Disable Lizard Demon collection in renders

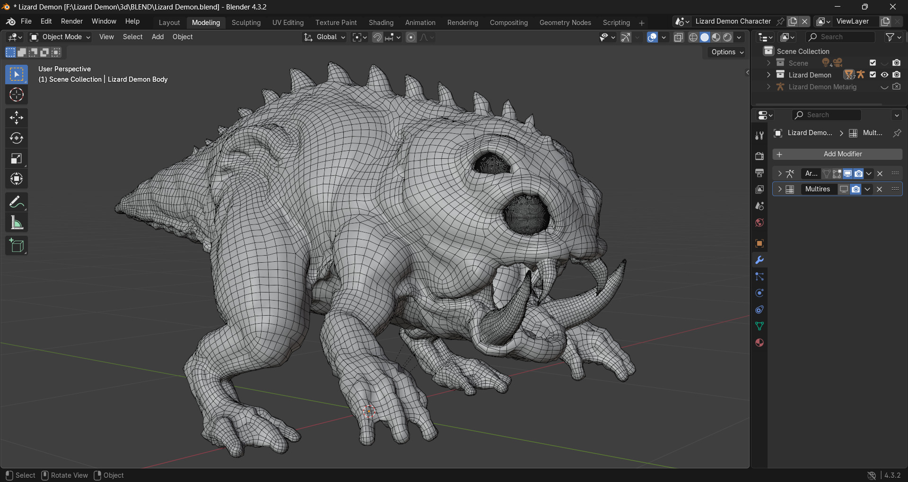[x=896, y=75]
